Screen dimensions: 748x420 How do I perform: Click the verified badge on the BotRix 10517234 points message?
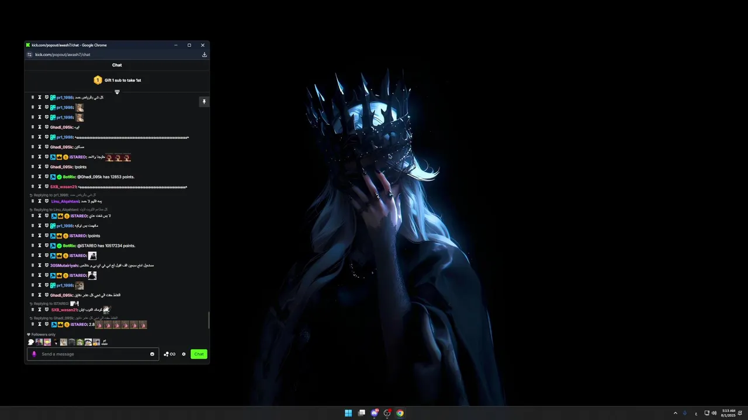point(59,246)
